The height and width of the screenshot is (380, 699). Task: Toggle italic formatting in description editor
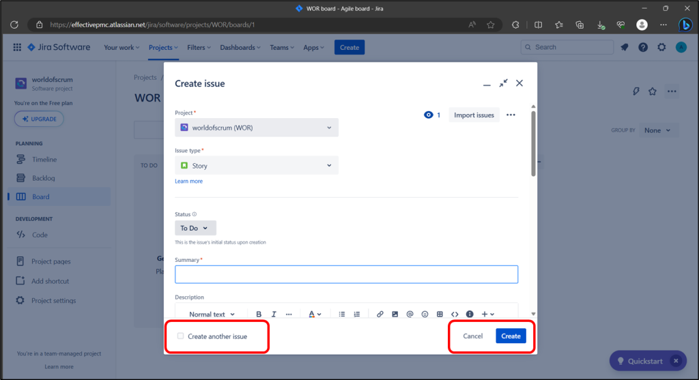[274, 314]
